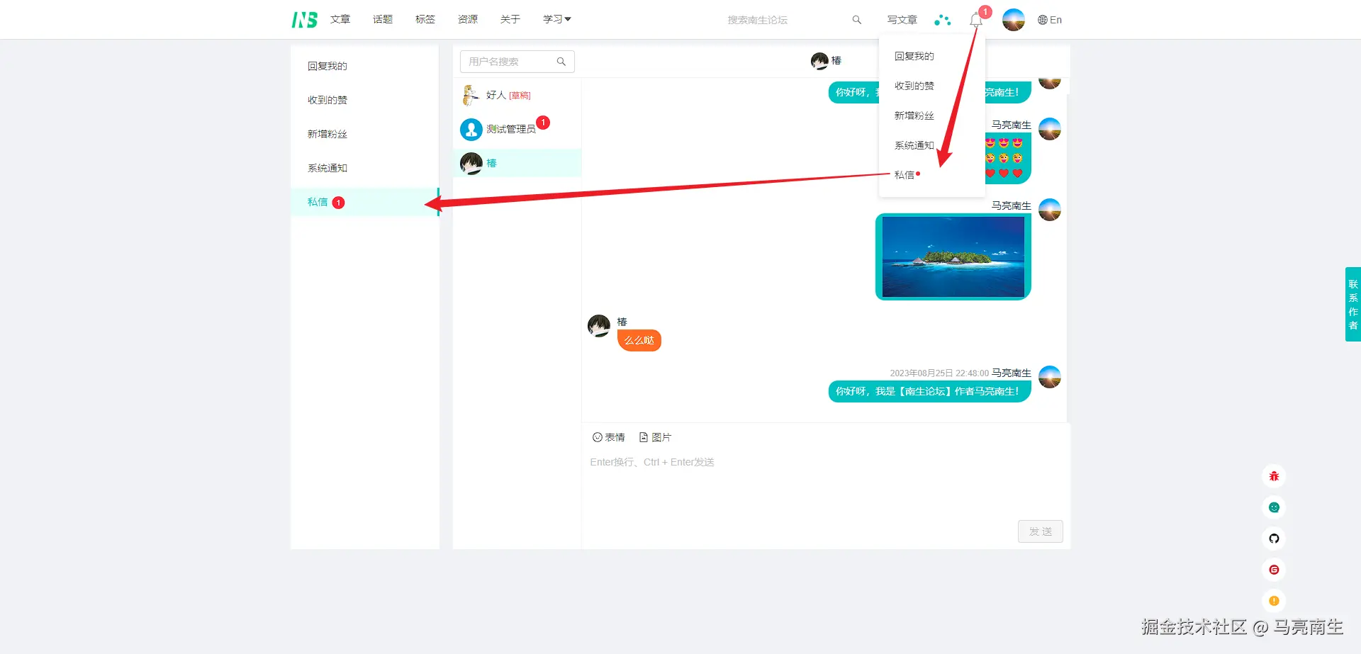The width and height of the screenshot is (1361, 654).
Task: Expand the 联系作者 panel on right edge
Action: pos(1352,305)
